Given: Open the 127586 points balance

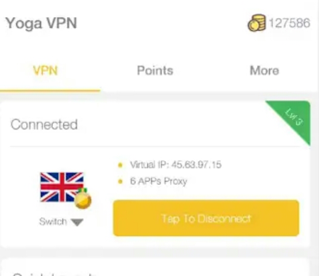Looking at the screenshot, I should 289,23.
